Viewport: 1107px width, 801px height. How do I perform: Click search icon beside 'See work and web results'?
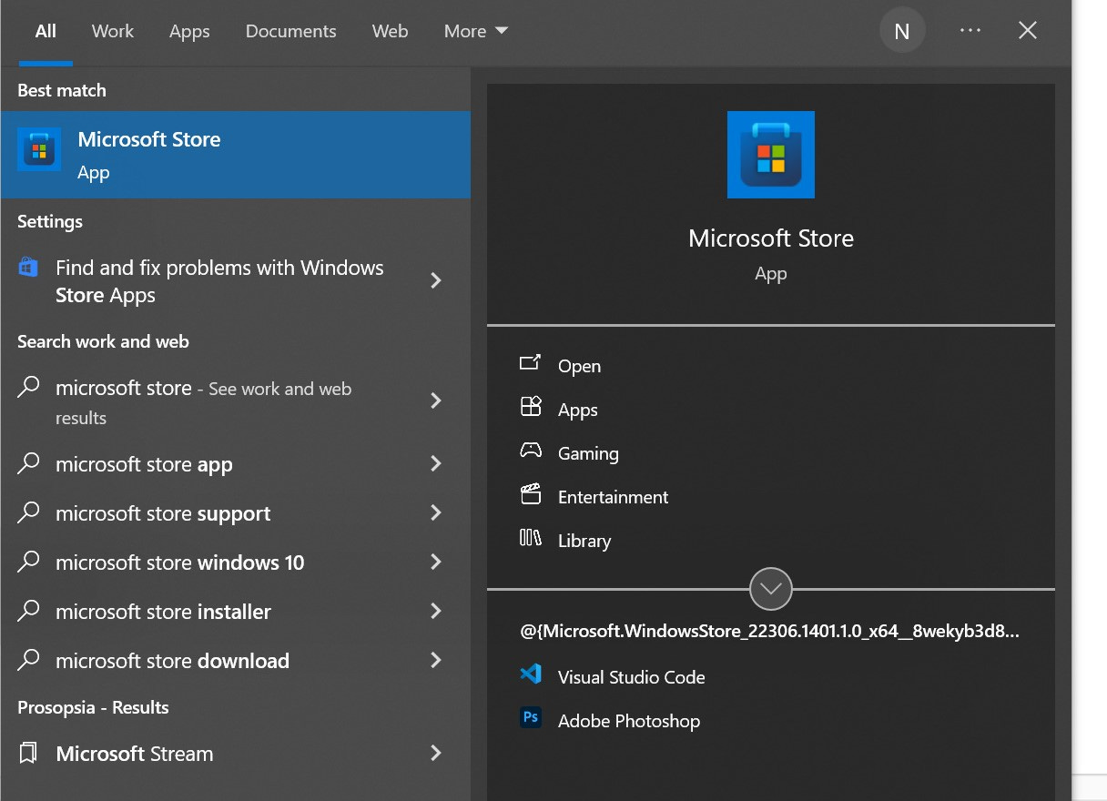click(x=29, y=387)
